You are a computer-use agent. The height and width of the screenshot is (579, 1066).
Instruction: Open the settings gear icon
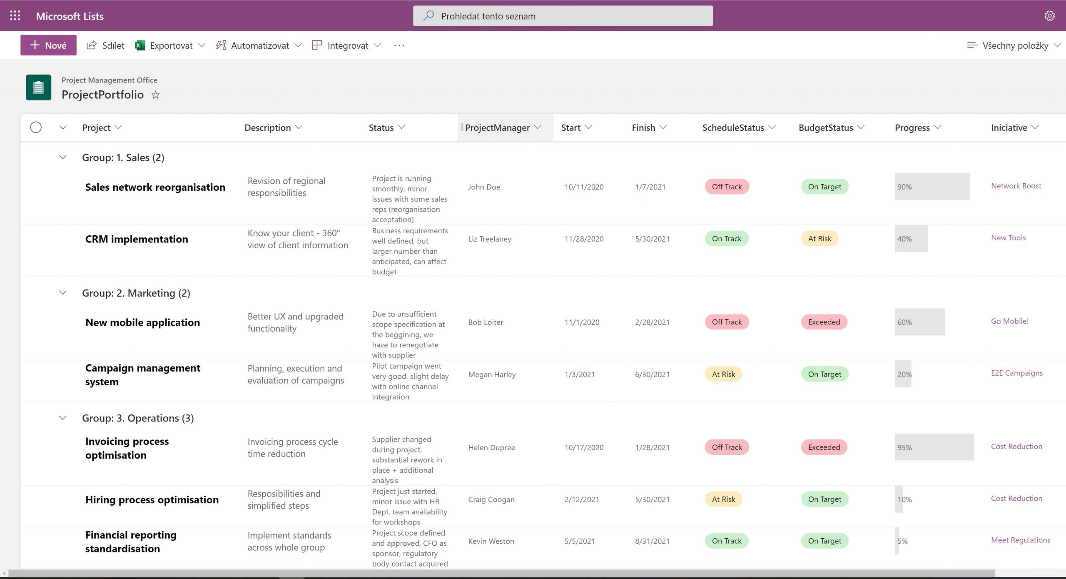point(1049,16)
